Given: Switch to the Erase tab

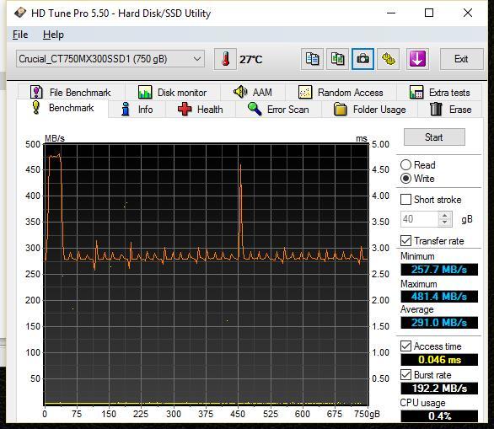Looking at the screenshot, I should click(x=450, y=110).
